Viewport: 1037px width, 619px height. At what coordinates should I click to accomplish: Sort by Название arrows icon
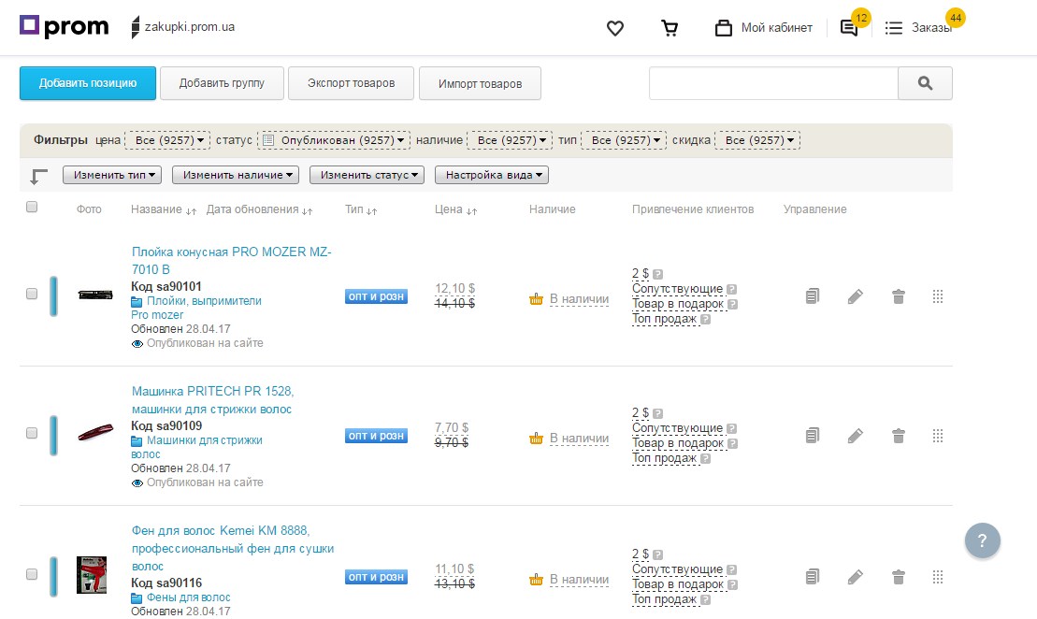tap(191, 211)
